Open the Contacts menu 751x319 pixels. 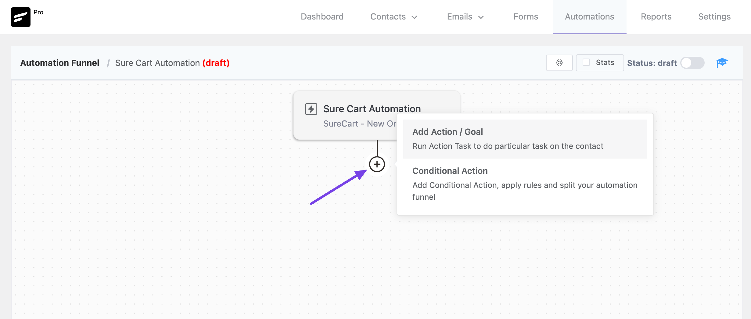point(388,16)
